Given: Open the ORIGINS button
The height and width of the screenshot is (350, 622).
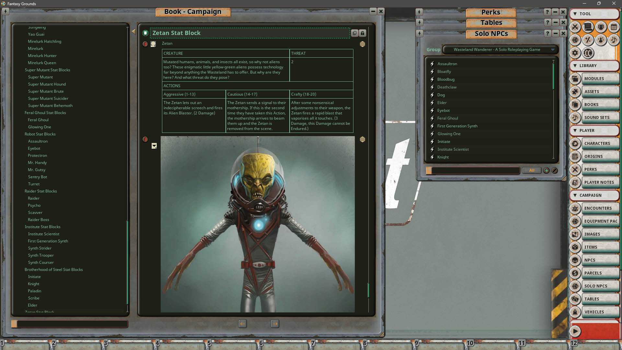Looking at the screenshot, I should (x=601, y=157).
